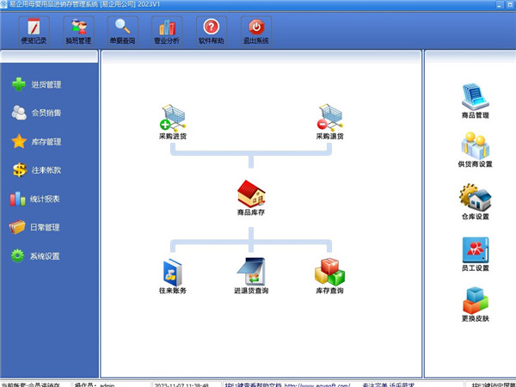Select 往来帐款 in left sidebar
The width and height of the screenshot is (516, 387).
tap(36, 170)
